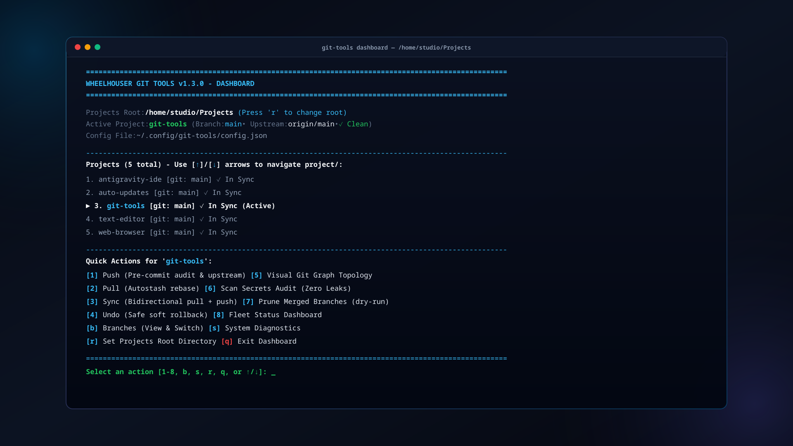Choose [4] Undo (Safe soft rollback)
This screenshot has width=793, height=446.
coord(147,315)
